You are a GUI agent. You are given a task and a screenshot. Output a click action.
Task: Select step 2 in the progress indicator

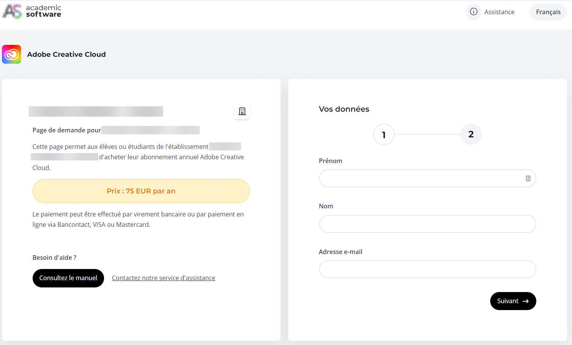(471, 134)
